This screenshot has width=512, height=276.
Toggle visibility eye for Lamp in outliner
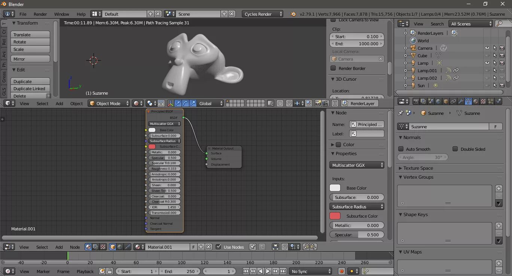pos(487,63)
